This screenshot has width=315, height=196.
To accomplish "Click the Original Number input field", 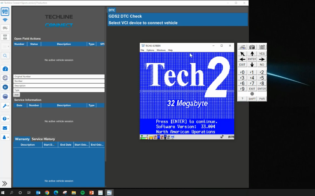I will pyautogui.click(x=59, y=76).
